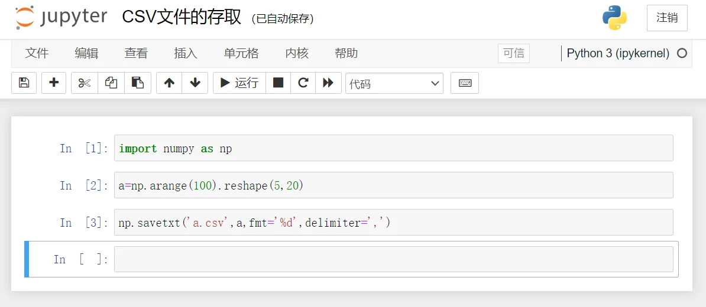Image resolution: width=706 pixels, height=307 pixels.
Task: Open the 内核 menu
Action: coord(297,53)
